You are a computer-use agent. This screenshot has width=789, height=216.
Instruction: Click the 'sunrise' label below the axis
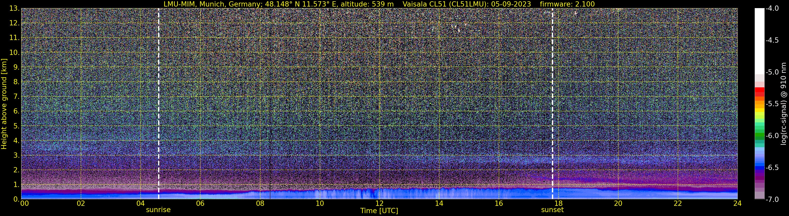[158, 210]
